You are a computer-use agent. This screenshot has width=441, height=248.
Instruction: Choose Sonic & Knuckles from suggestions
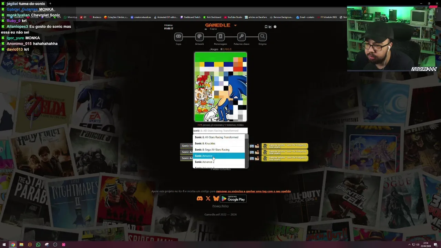click(219, 143)
